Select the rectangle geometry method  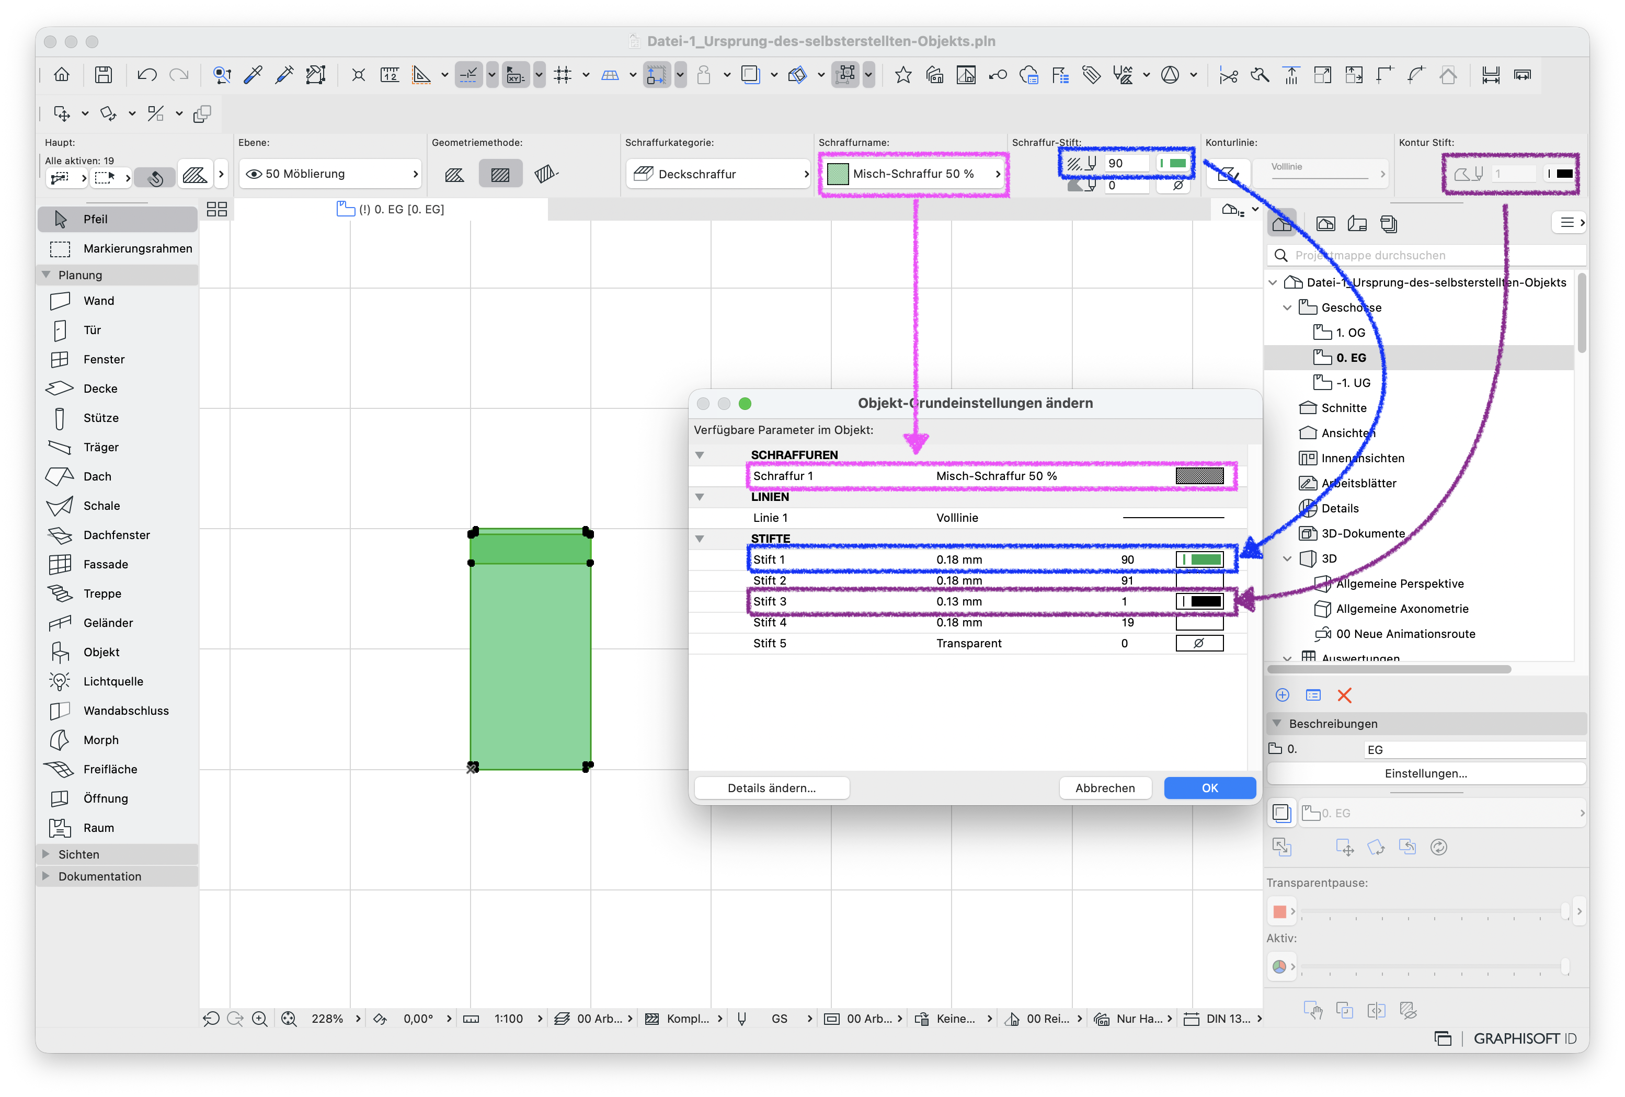point(500,174)
